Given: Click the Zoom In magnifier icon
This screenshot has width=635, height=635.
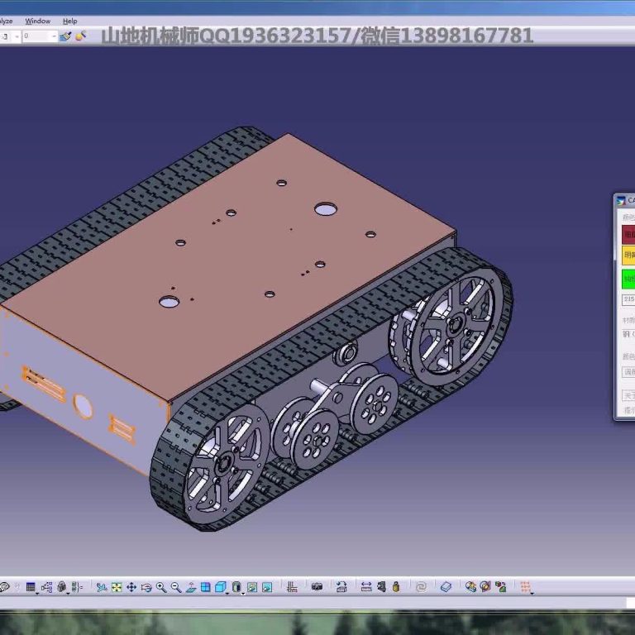Looking at the screenshot, I should tap(160, 587).
